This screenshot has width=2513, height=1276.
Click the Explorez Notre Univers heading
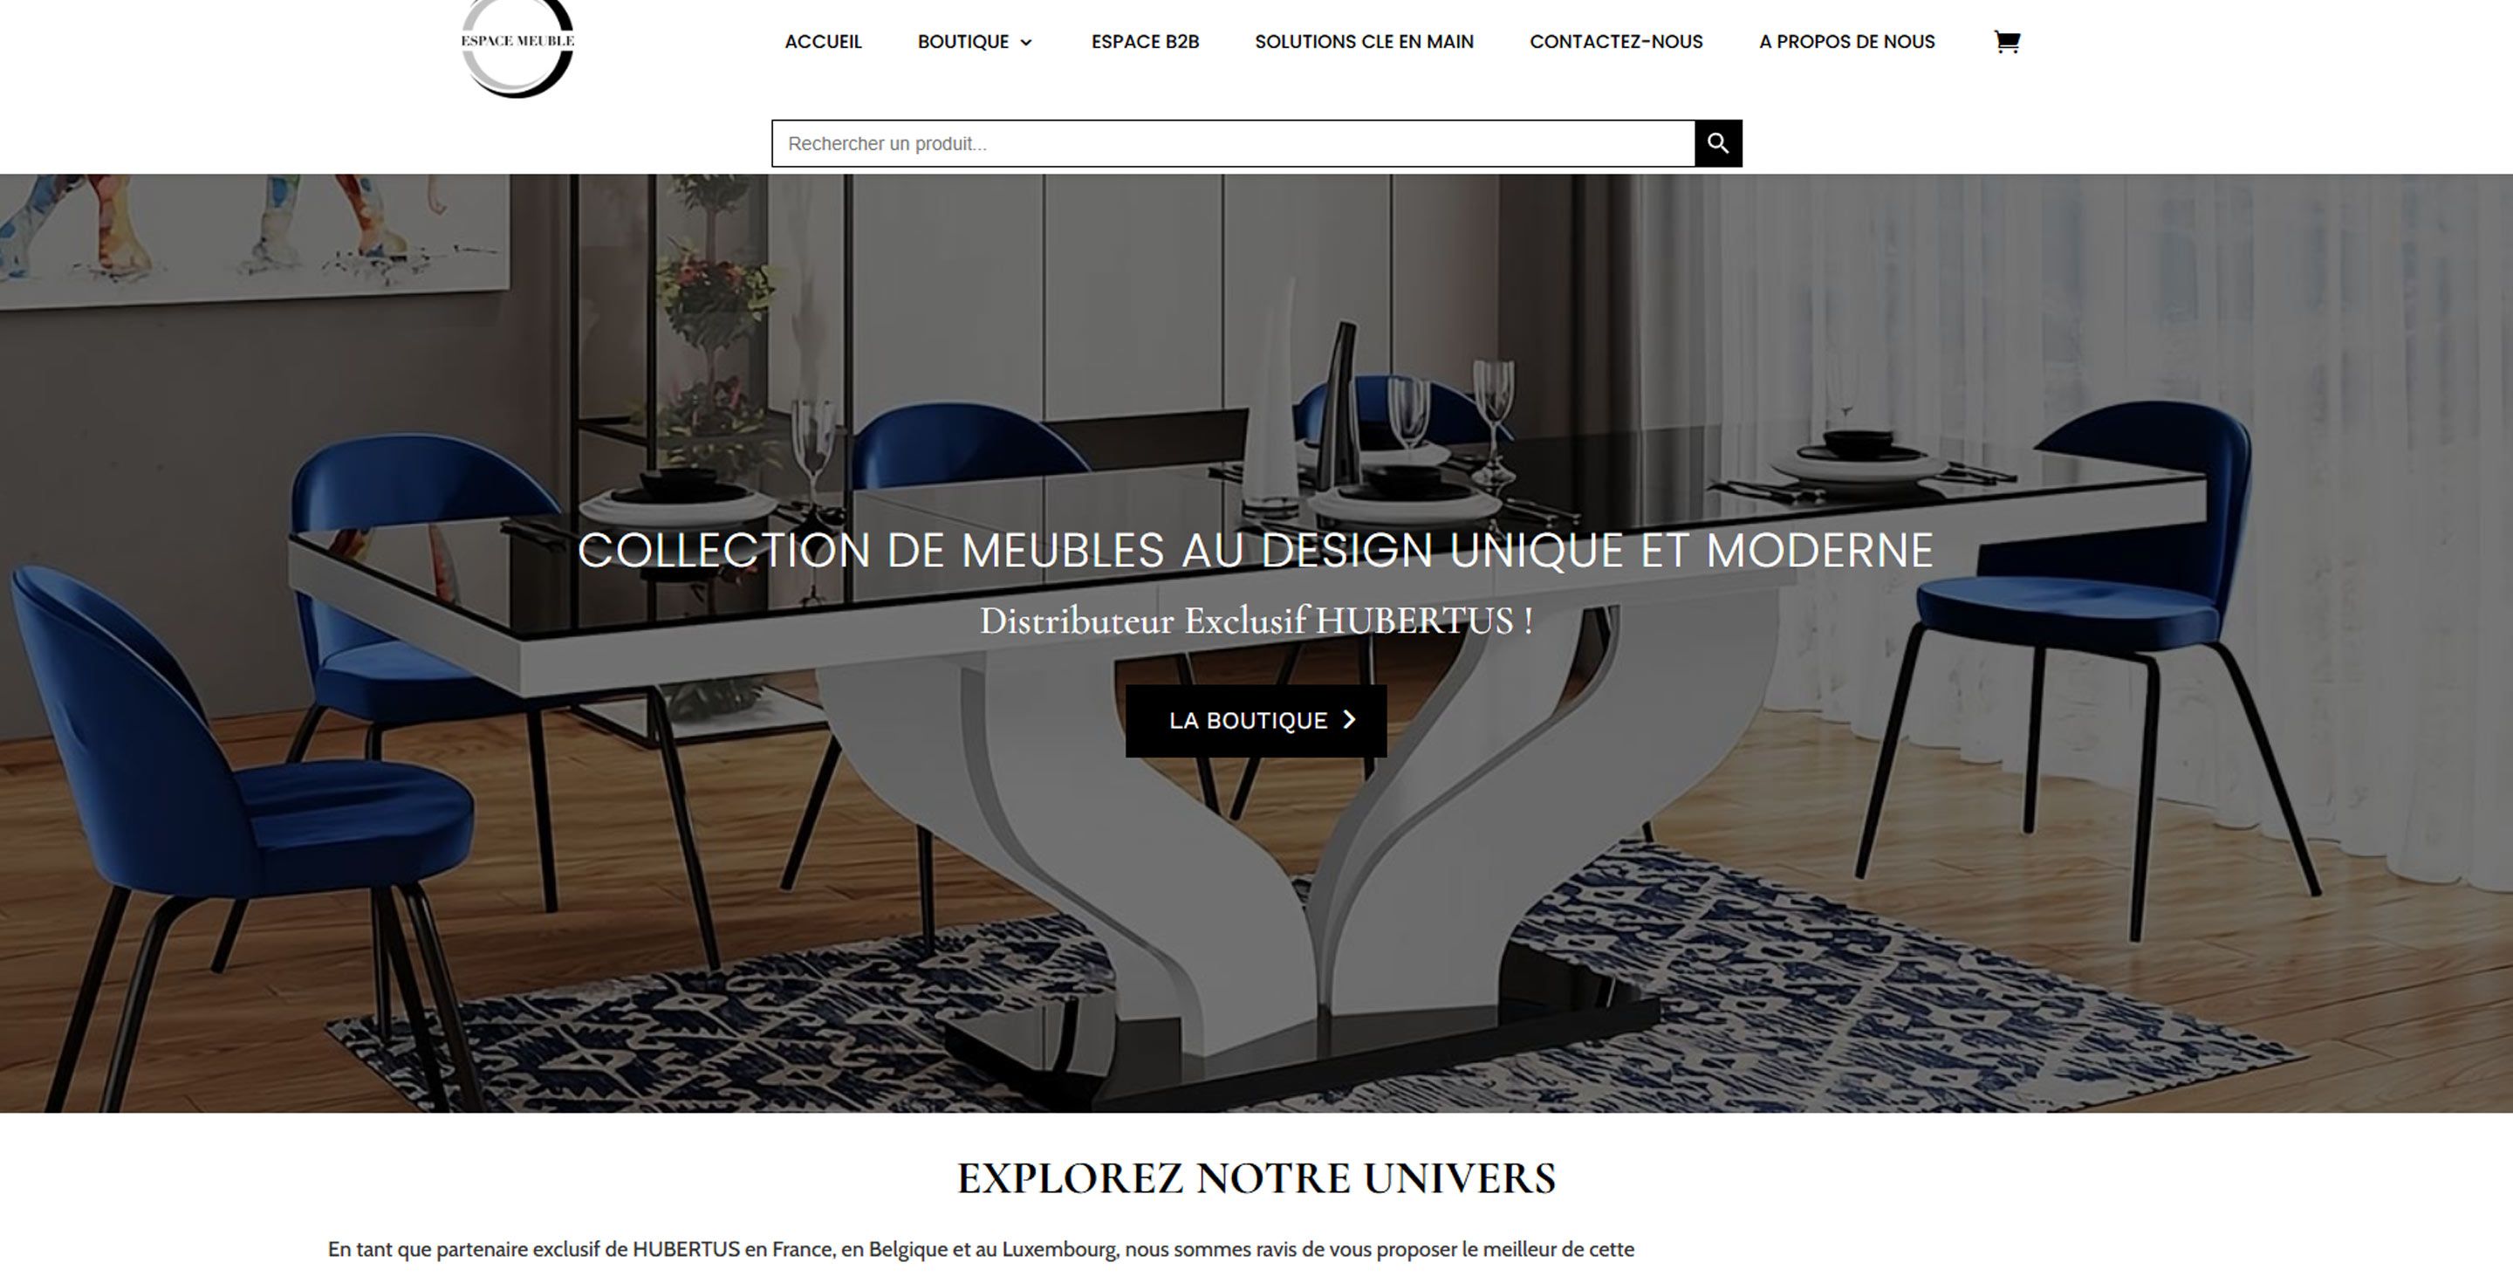coord(1256,1178)
